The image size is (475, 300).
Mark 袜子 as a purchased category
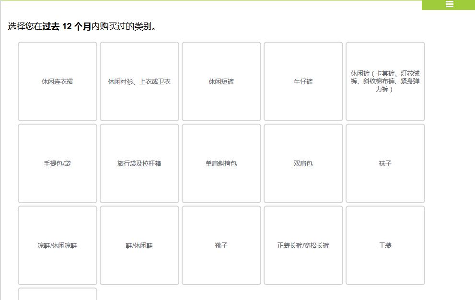pos(385,163)
